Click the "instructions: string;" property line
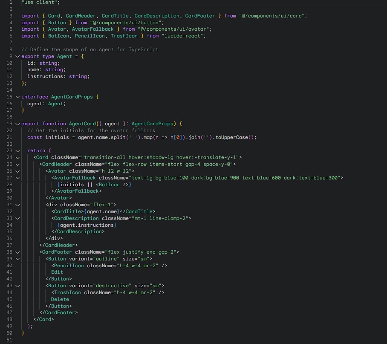This screenshot has height=344, width=387. [58, 76]
